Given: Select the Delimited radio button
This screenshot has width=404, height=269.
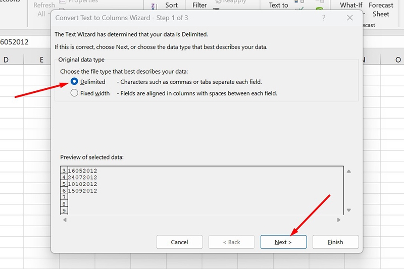Looking at the screenshot, I should tap(74, 82).
